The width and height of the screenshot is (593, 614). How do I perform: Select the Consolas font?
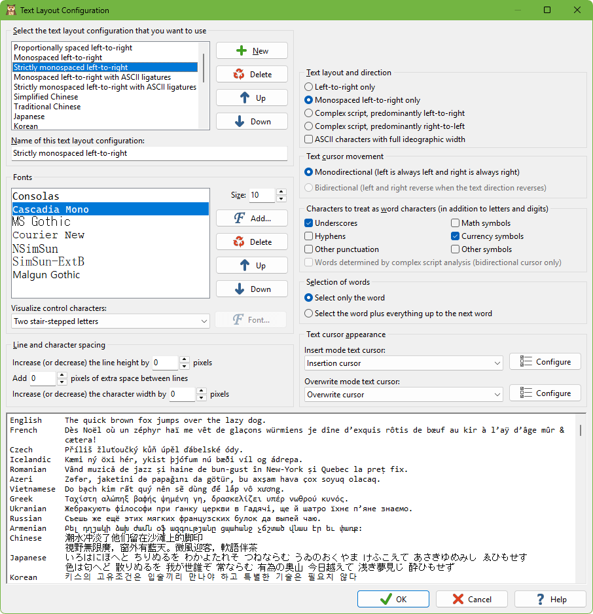(111, 196)
